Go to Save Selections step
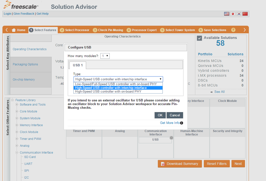This screenshot has height=181, width=266. point(212,30)
